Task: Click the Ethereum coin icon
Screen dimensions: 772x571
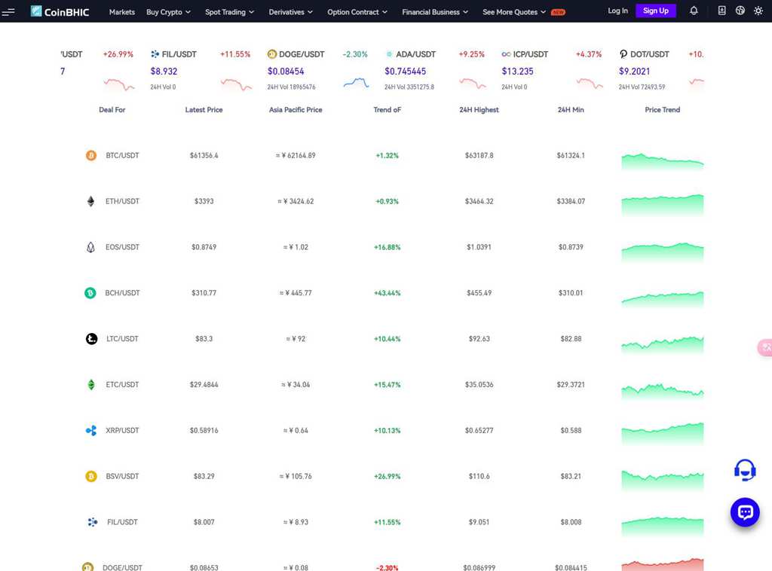Action: coord(90,201)
